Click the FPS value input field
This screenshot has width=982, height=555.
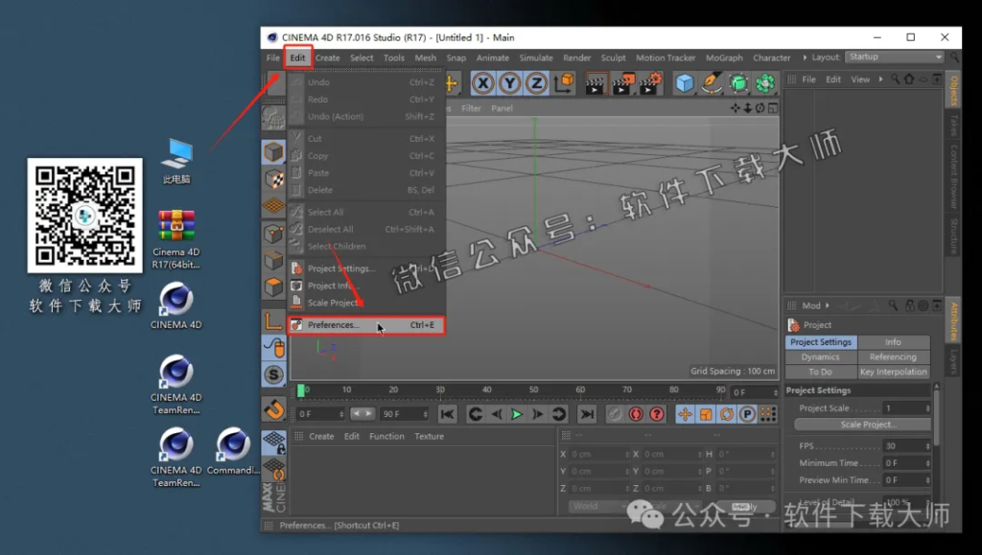905,445
